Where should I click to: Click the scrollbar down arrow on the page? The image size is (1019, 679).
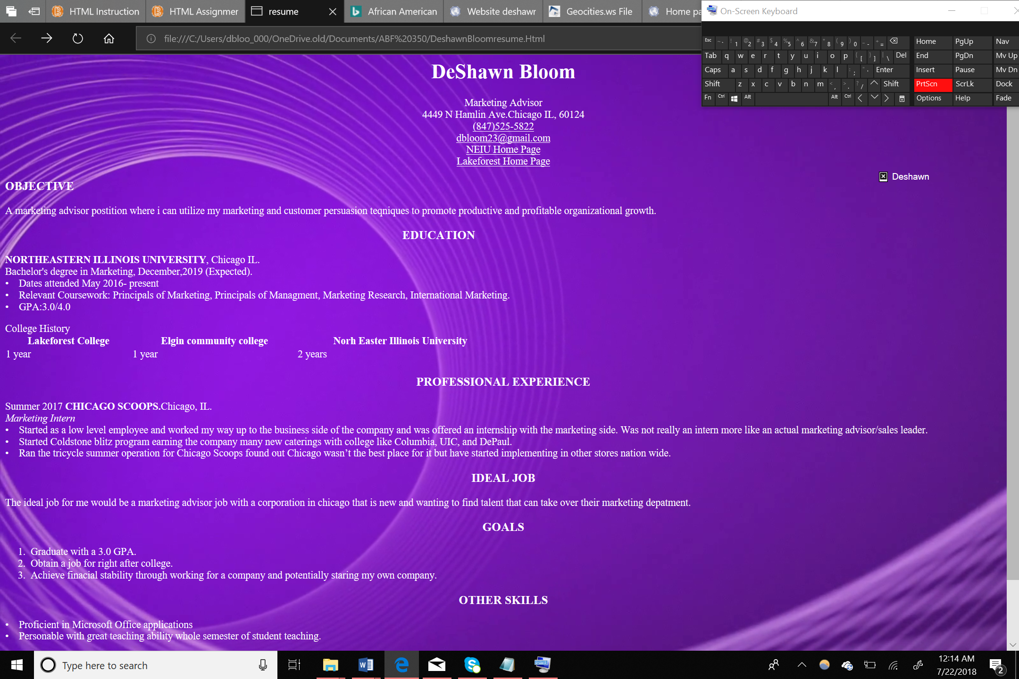pos(1012,645)
